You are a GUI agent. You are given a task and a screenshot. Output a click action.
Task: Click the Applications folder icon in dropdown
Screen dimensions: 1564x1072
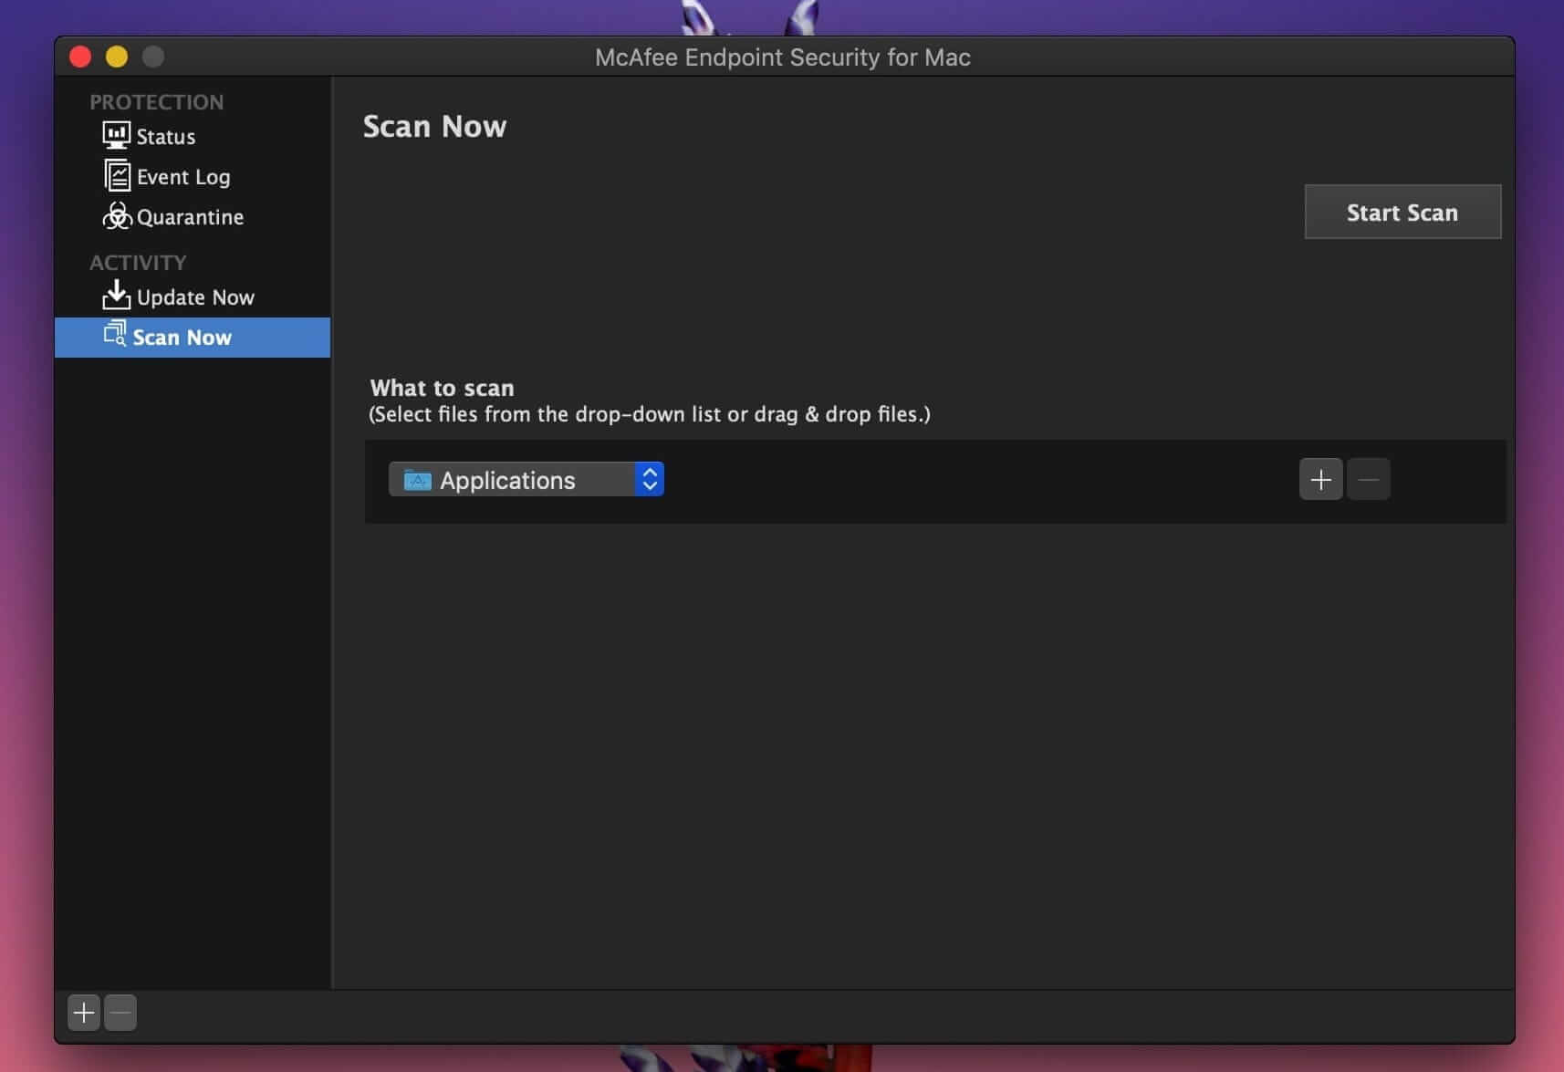pyautogui.click(x=417, y=480)
